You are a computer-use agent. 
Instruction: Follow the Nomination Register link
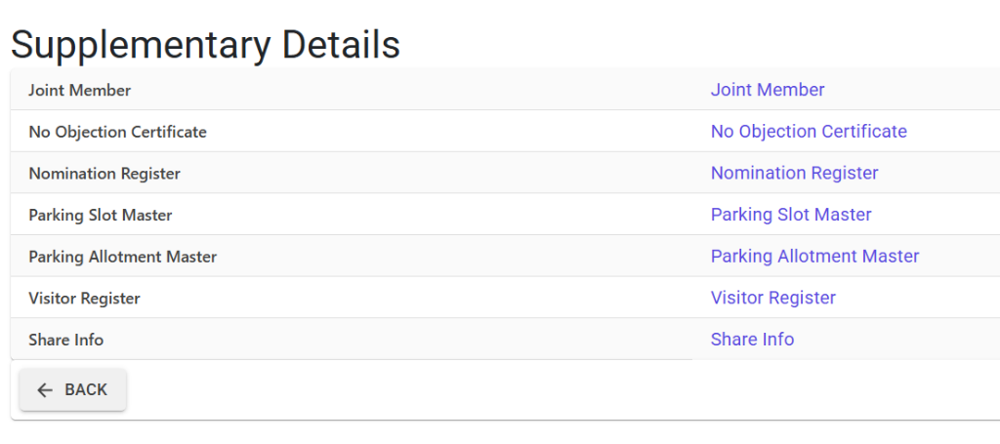point(794,173)
